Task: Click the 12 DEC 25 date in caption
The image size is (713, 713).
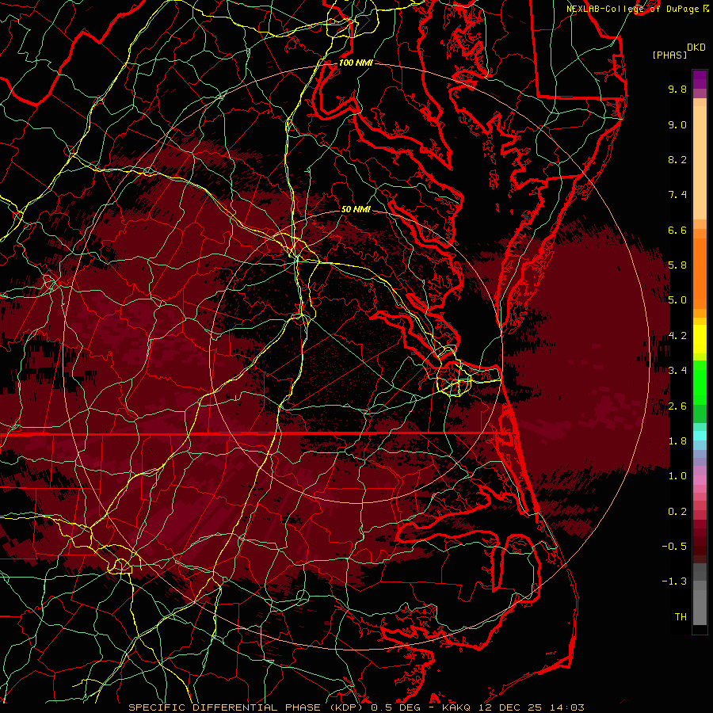Action: (511, 707)
